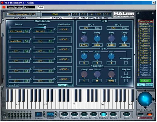
Task: Click the navigation up arrow
Action: point(145,90)
